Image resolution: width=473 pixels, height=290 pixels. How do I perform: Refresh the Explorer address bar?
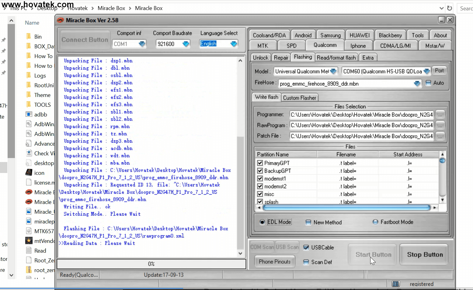click(x=450, y=8)
